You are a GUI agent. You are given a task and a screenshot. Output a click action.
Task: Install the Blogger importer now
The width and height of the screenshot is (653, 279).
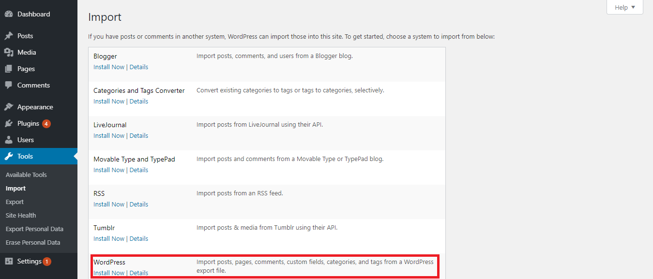coord(109,67)
